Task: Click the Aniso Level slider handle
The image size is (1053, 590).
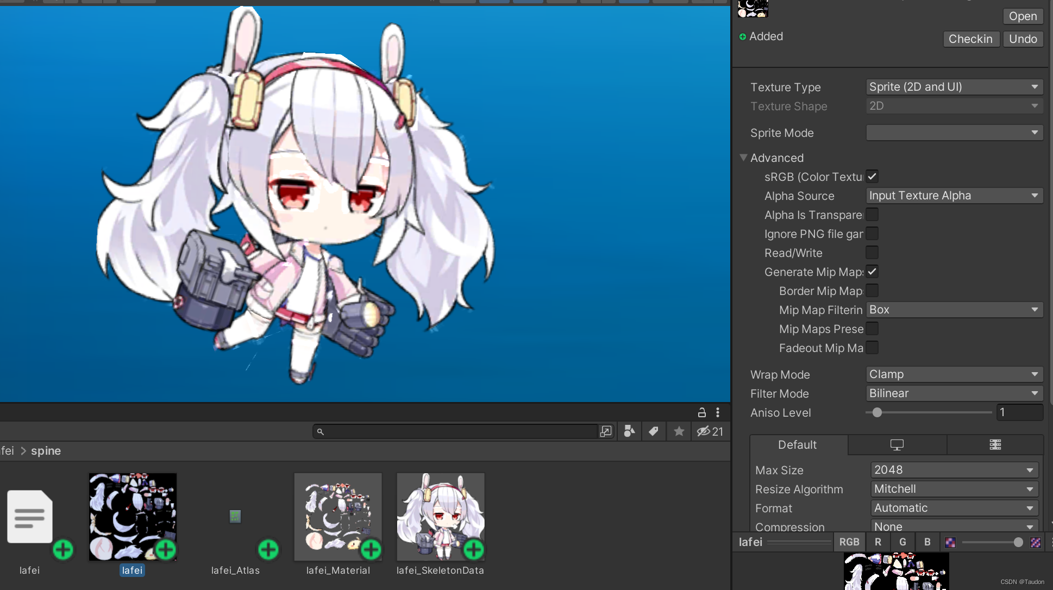Action: (x=877, y=413)
